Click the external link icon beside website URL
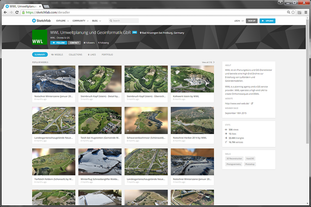 point(252,103)
